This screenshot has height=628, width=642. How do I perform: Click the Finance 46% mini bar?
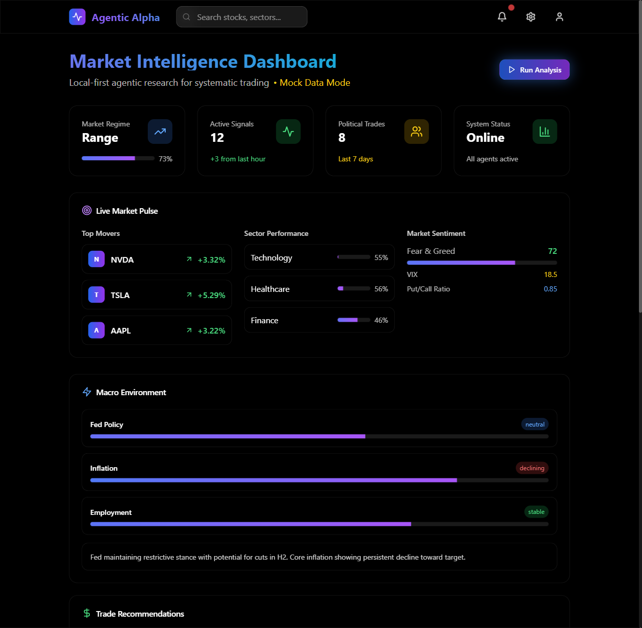[354, 320]
